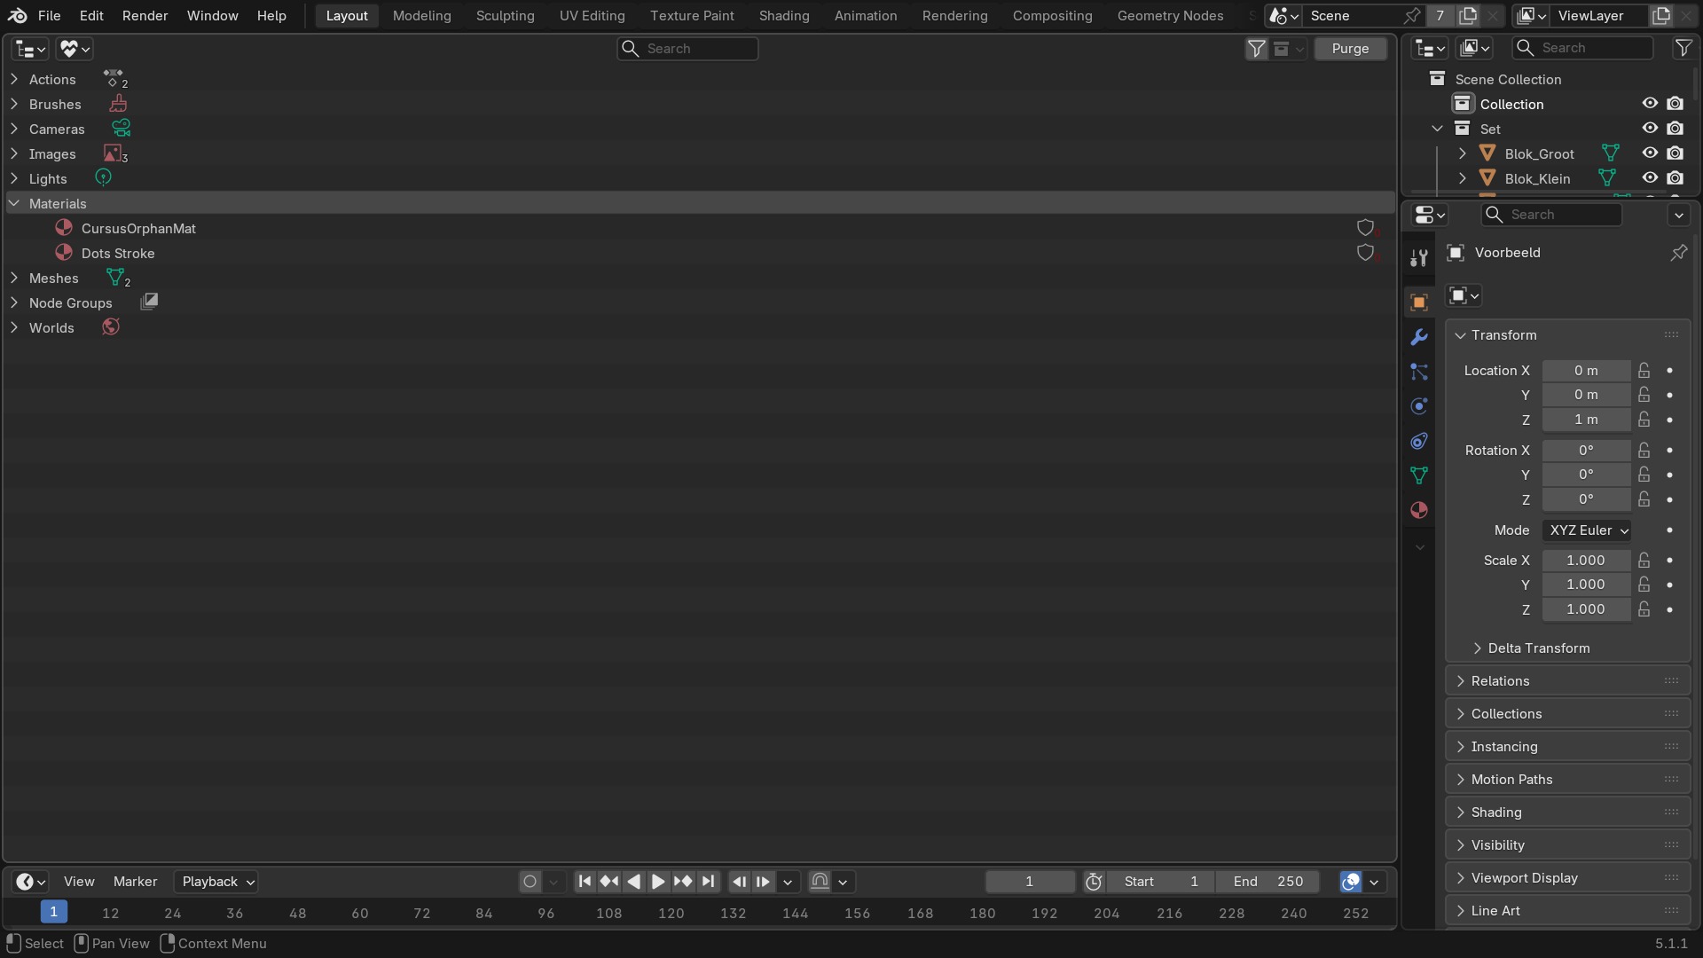Click the Purge button
This screenshot has width=1703, height=958.
[1350, 48]
